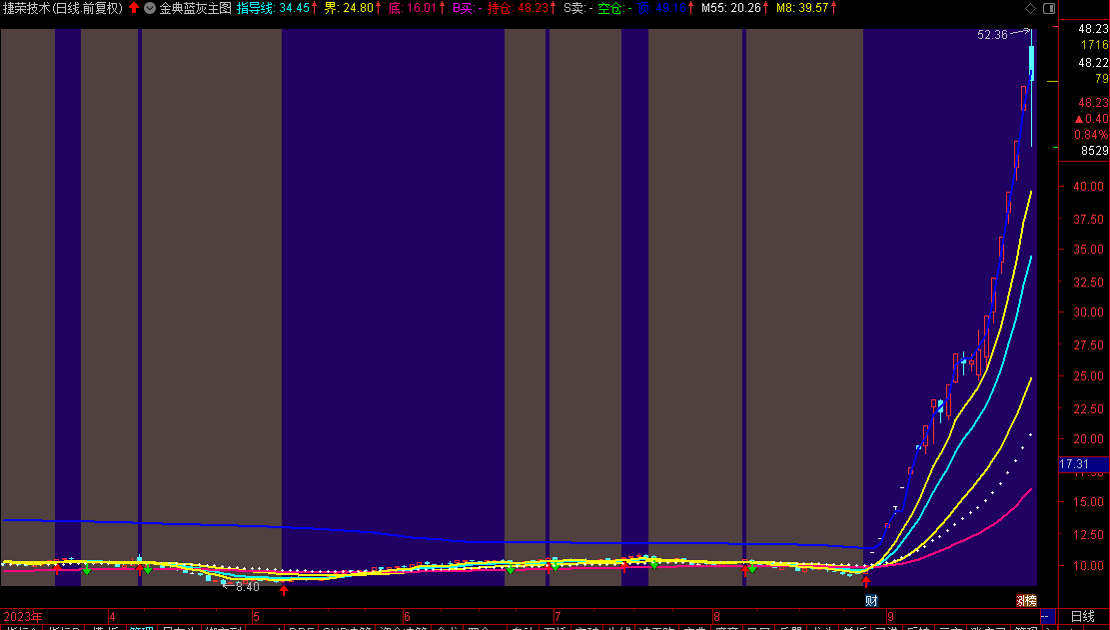Click the red ▲0.40 change value
Screen dimensions: 1110x630
[1092, 119]
